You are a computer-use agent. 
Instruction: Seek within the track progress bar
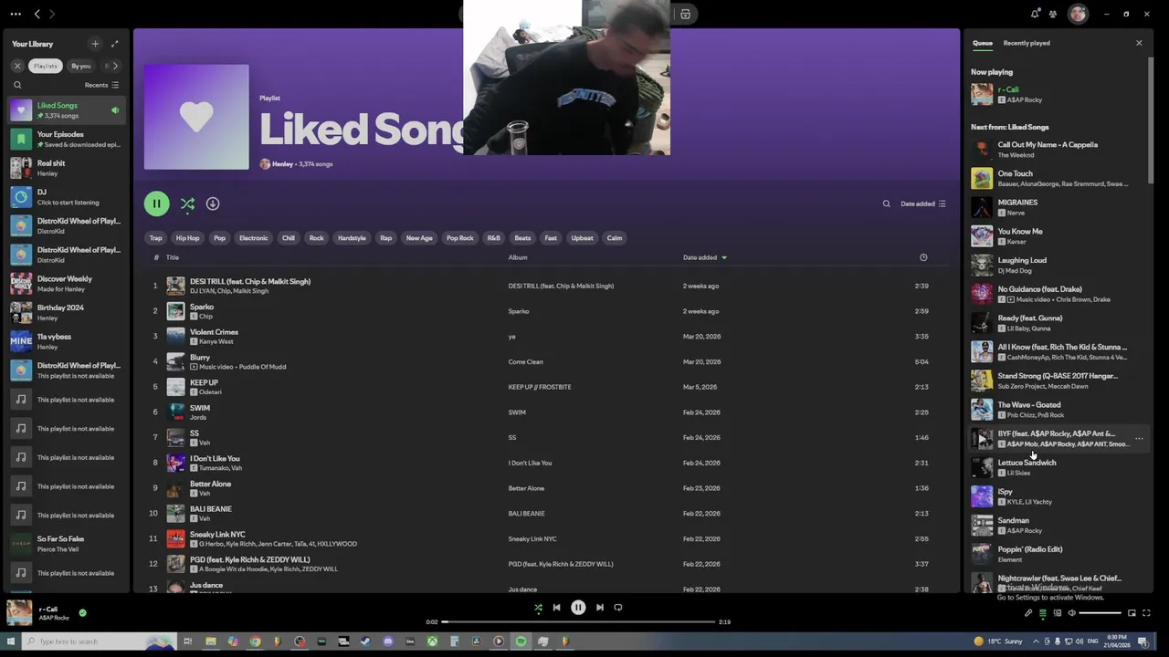(x=578, y=622)
